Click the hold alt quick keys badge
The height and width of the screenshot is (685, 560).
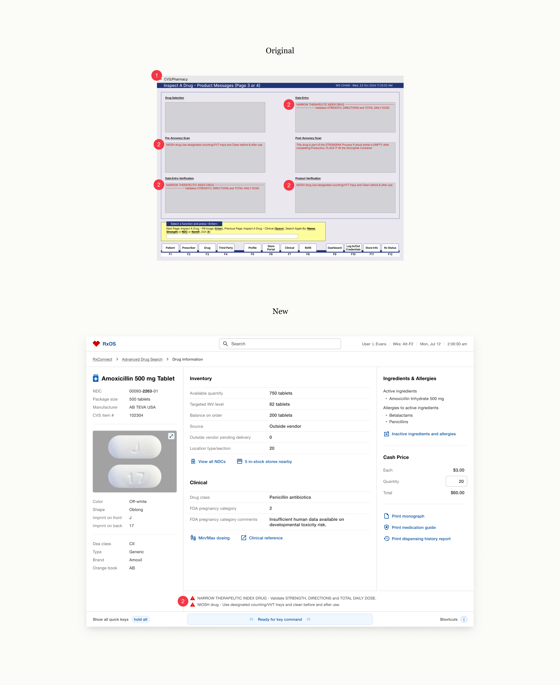(x=140, y=619)
